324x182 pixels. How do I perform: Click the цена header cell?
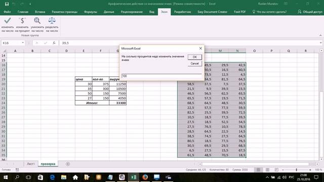[84, 79]
